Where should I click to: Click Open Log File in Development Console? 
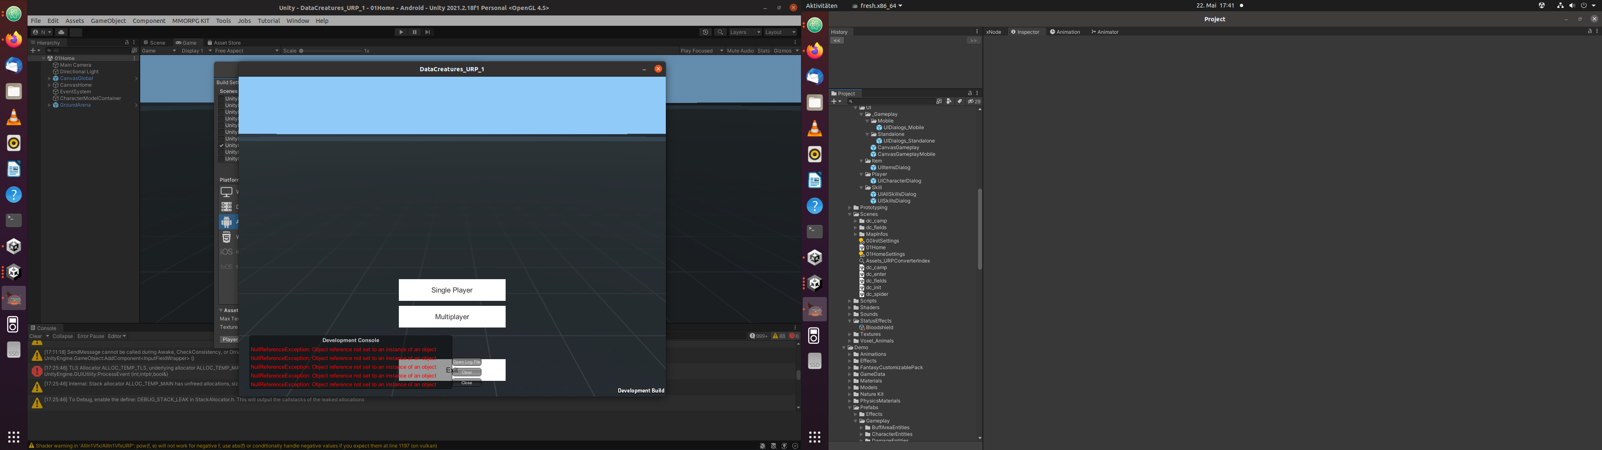point(466,362)
